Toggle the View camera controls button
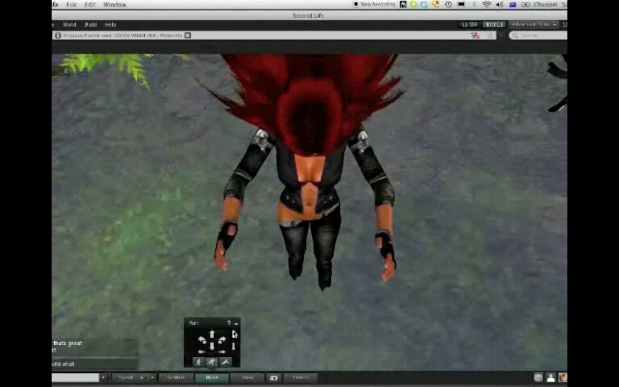This screenshot has height=387, width=619. click(x=248, y=378)
